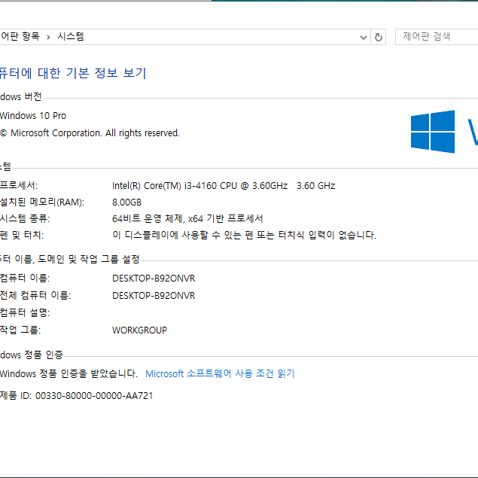Expand breadcrumb arrow before 시스템
Viewport: 478px width, 478px height.
coord(48,37)
